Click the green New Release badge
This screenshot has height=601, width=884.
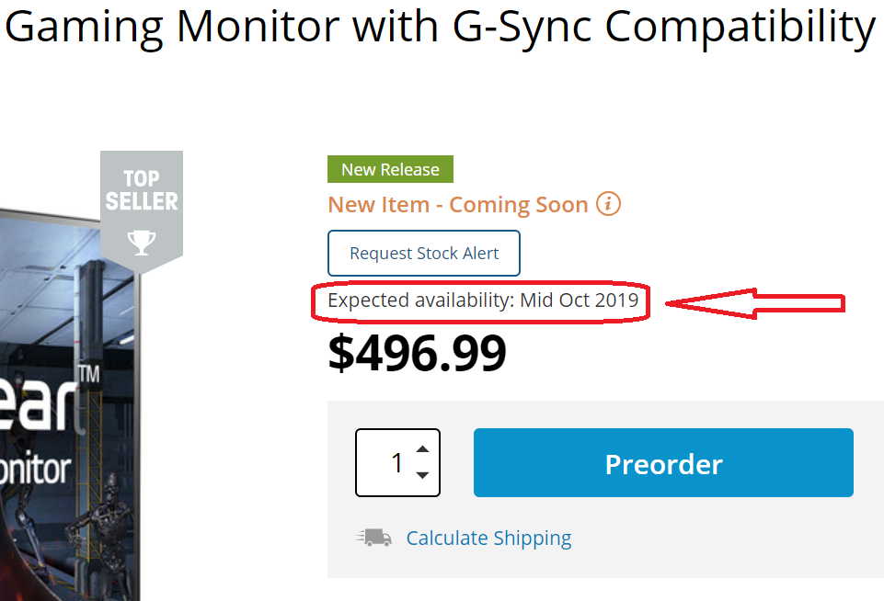pos(390,169)
